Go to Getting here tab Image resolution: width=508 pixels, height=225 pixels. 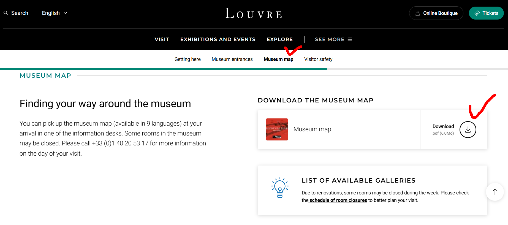[x=188, y=59]
